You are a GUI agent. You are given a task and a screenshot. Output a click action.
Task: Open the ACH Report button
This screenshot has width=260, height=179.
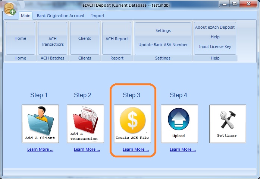pos(117,39)
